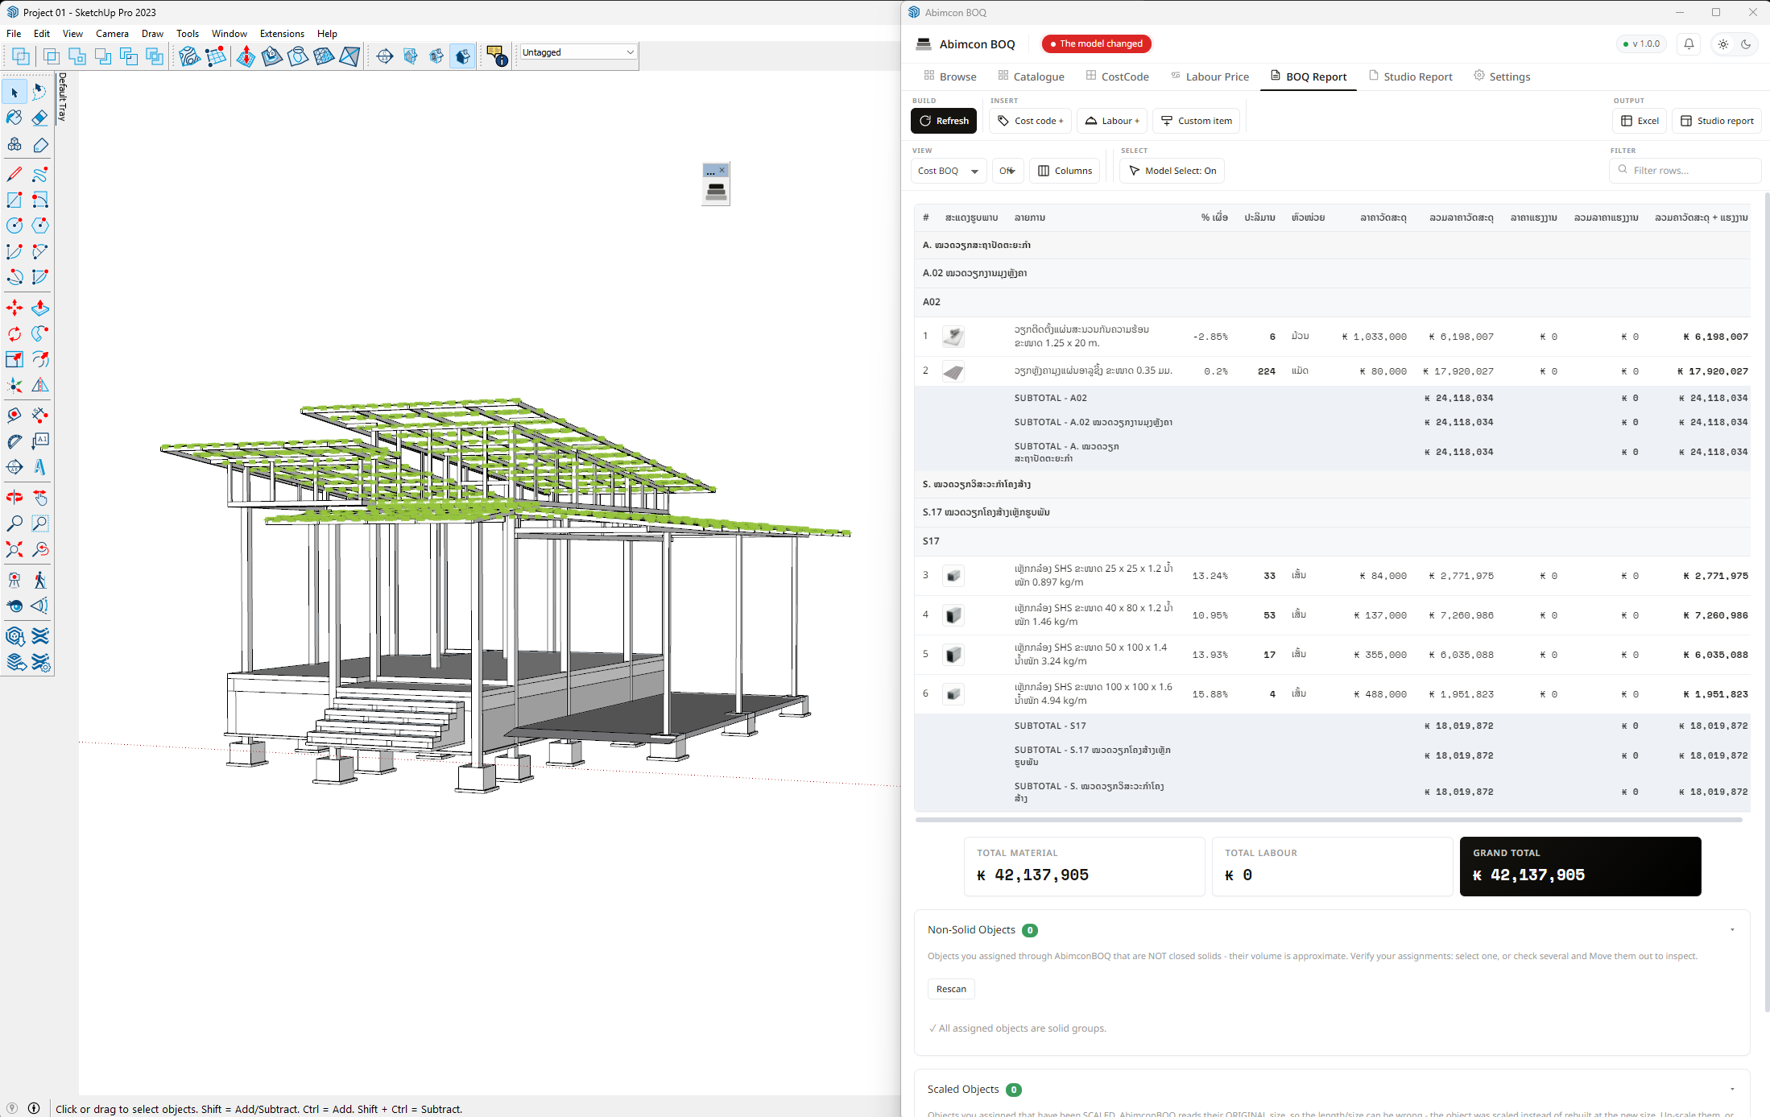
Task: Select the Push/Pull tool
Action: tap(39, 308)
